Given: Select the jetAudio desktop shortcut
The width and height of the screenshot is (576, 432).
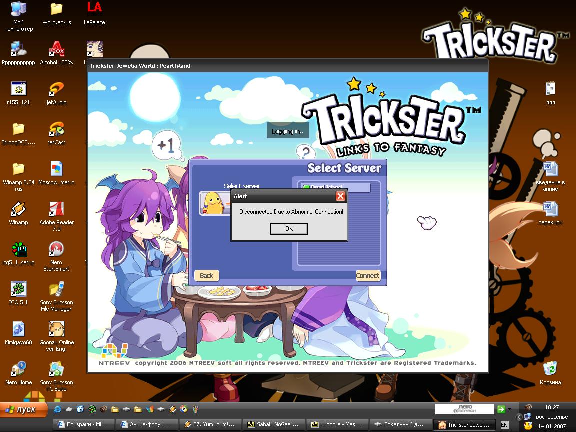Looking at the screenshot, I should [x=56, y=93].
